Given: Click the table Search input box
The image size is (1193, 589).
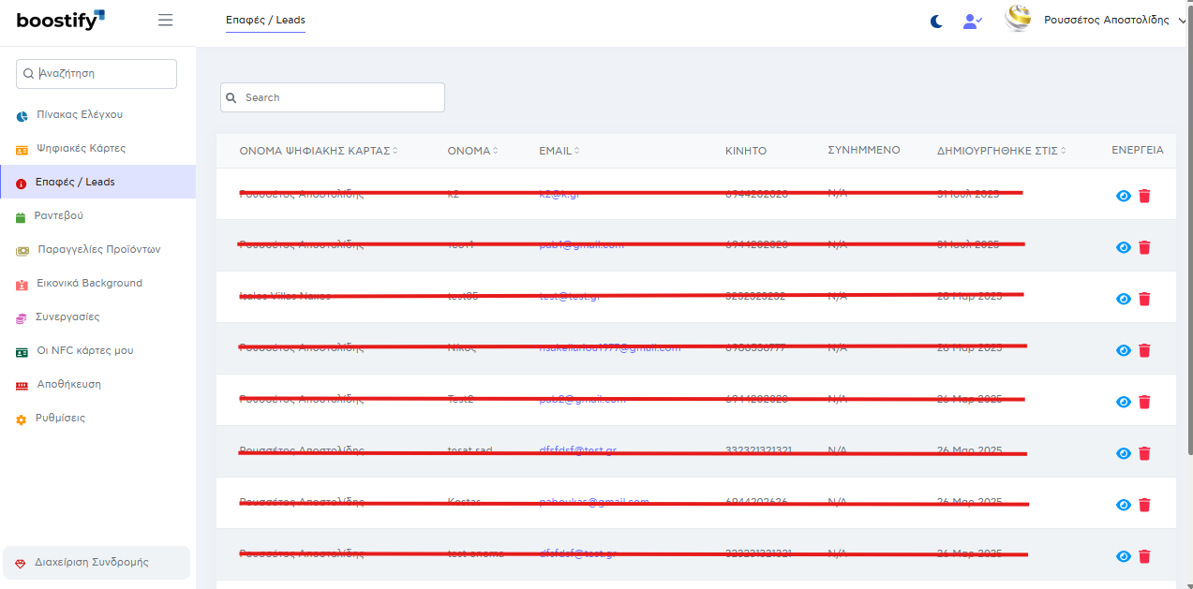Looking at the screenshot, I should click(333, 97).
